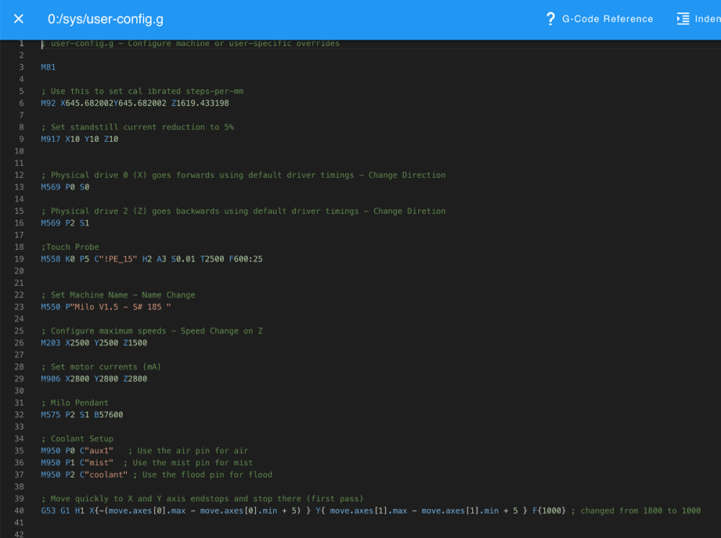The height and width of the screenshot is (538, 721).
Task: Click the 'Move quickly to X and Y' comment
Action: click(203, 498)
